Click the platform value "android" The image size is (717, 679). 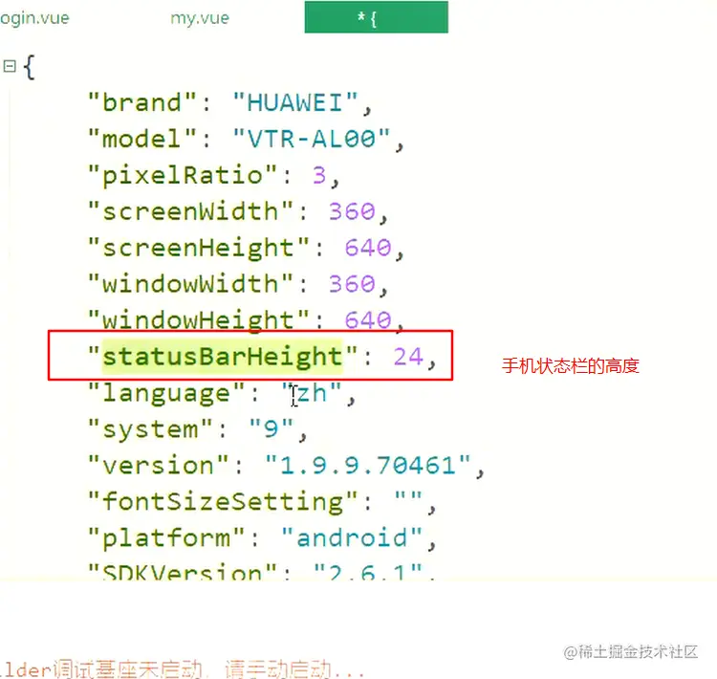[x=352, y=538]
